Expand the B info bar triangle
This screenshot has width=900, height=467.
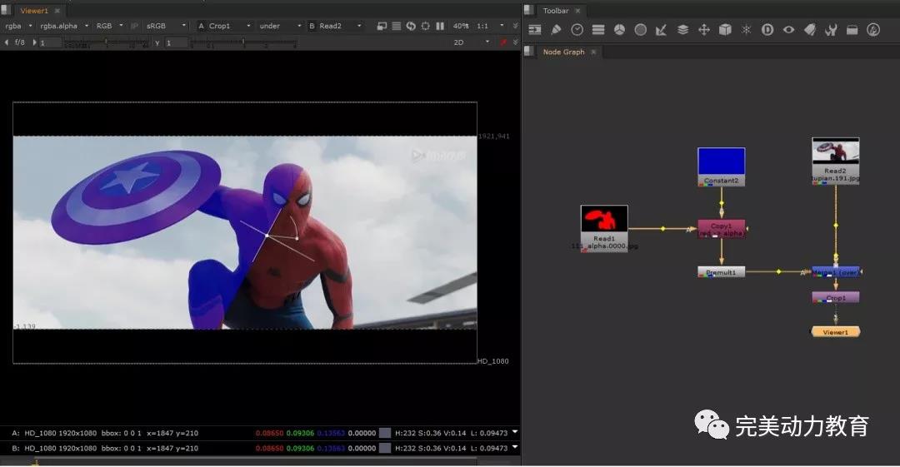515,446
